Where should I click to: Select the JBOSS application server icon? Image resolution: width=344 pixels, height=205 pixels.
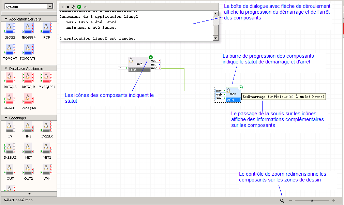(x=10, y=28)
